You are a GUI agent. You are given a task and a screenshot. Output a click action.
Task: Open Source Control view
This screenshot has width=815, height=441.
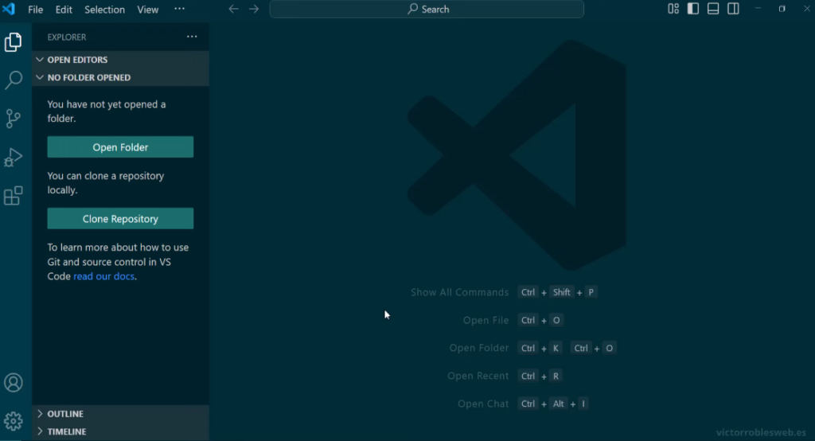point(13,119)
